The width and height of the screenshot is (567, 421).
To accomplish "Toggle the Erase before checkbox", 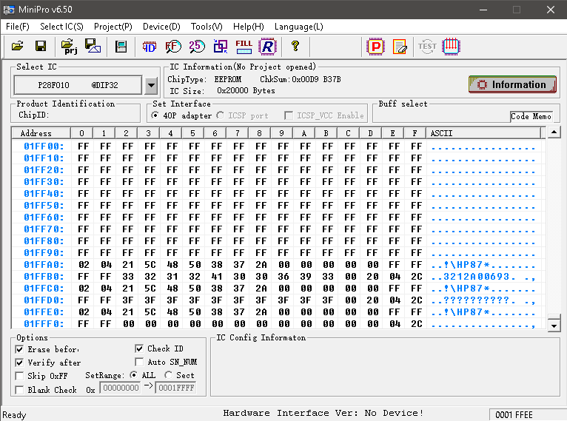I will (19, 349).
